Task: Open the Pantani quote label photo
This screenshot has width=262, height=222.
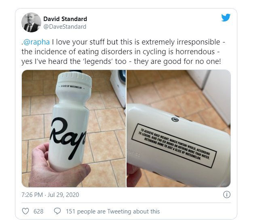Action: (179, 128)
